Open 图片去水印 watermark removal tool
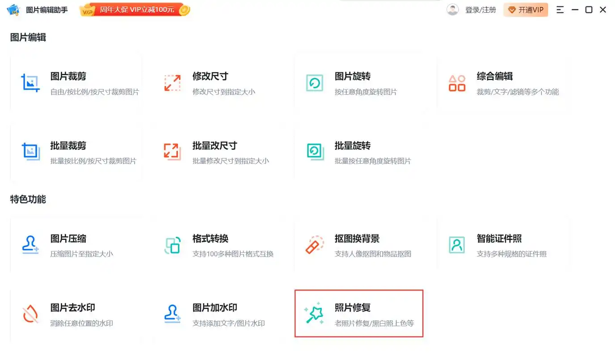Screen dimensions: 615x358 pyautogui.click(x=29, y=314)
